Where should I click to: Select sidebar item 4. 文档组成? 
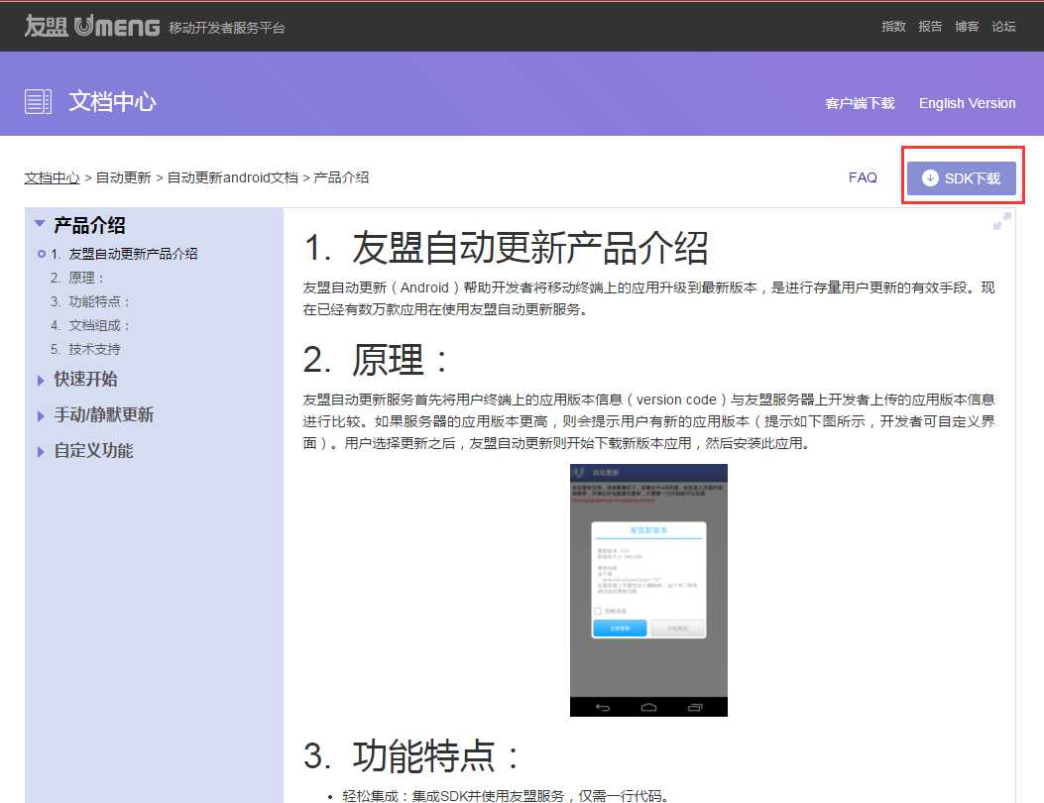(x=90, y=325)
